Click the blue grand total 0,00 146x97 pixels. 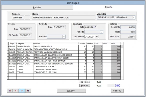coord(117,85)
